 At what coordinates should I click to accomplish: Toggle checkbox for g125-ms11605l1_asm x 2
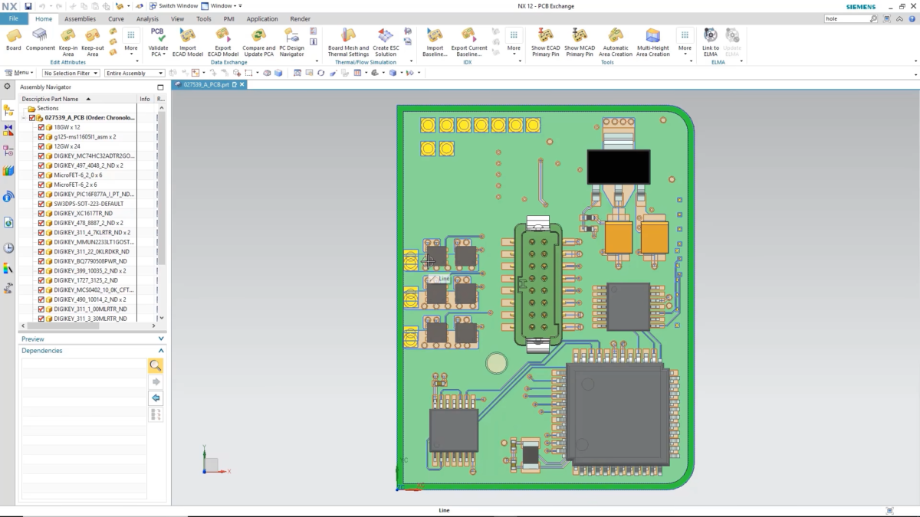41,136
